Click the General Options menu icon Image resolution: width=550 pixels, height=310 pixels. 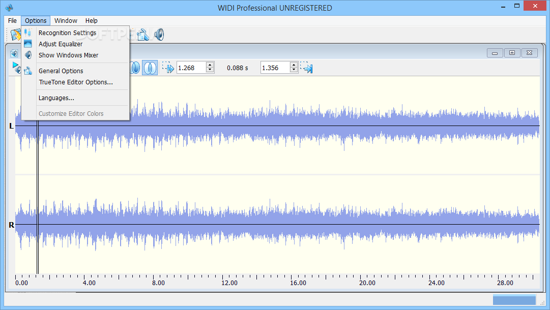coord(28,71)
